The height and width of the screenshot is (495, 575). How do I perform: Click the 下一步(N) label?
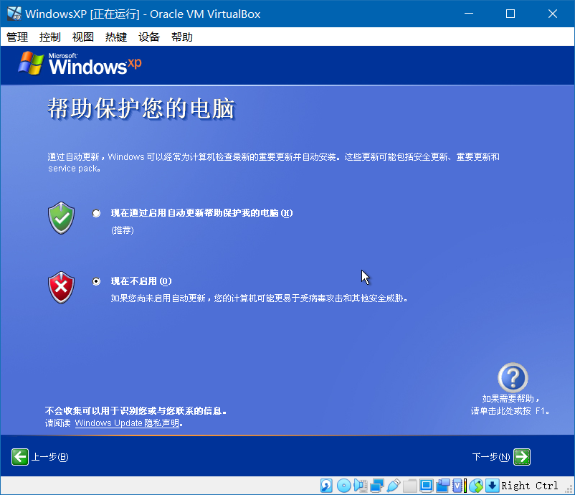pos(491,457)
